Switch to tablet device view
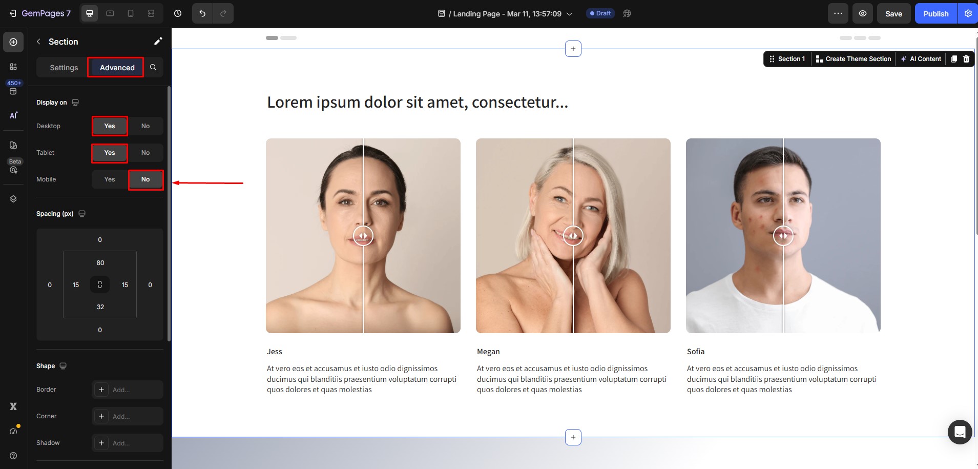 110,13
